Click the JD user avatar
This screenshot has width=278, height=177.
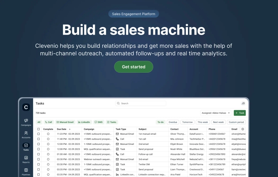tap(243, 103)
